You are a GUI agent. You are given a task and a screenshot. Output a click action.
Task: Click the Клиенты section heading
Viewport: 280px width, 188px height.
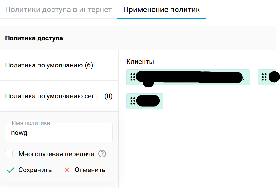click(x=140, y=62)
